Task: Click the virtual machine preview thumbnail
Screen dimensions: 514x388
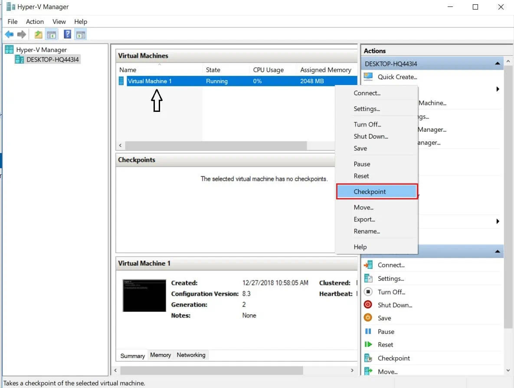Action: [x=144, y=296]
